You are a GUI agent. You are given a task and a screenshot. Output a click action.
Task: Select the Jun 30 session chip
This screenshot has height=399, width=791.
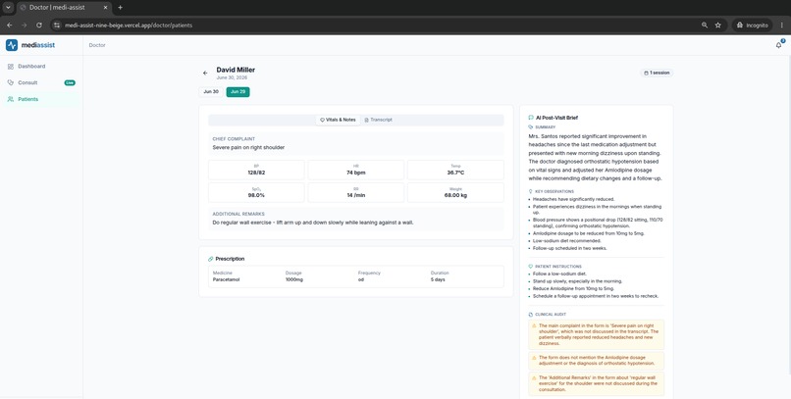coord(211,92)
